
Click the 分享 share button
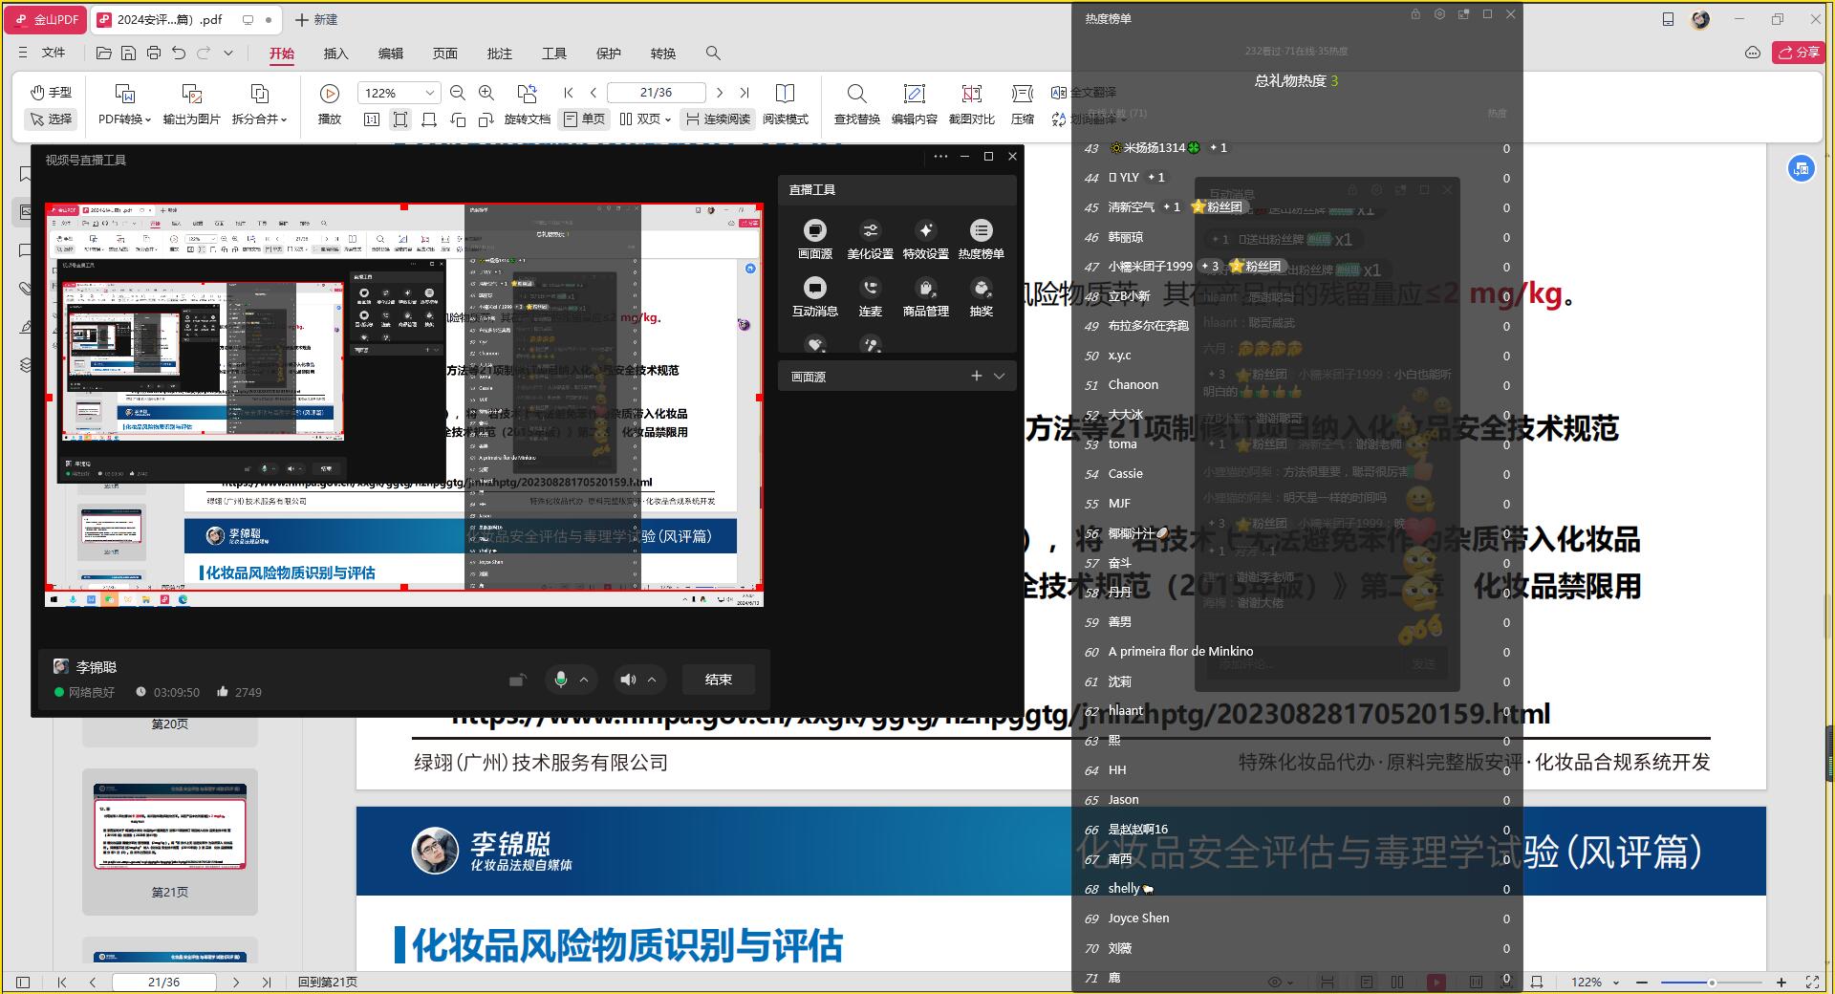(1799, 53)
